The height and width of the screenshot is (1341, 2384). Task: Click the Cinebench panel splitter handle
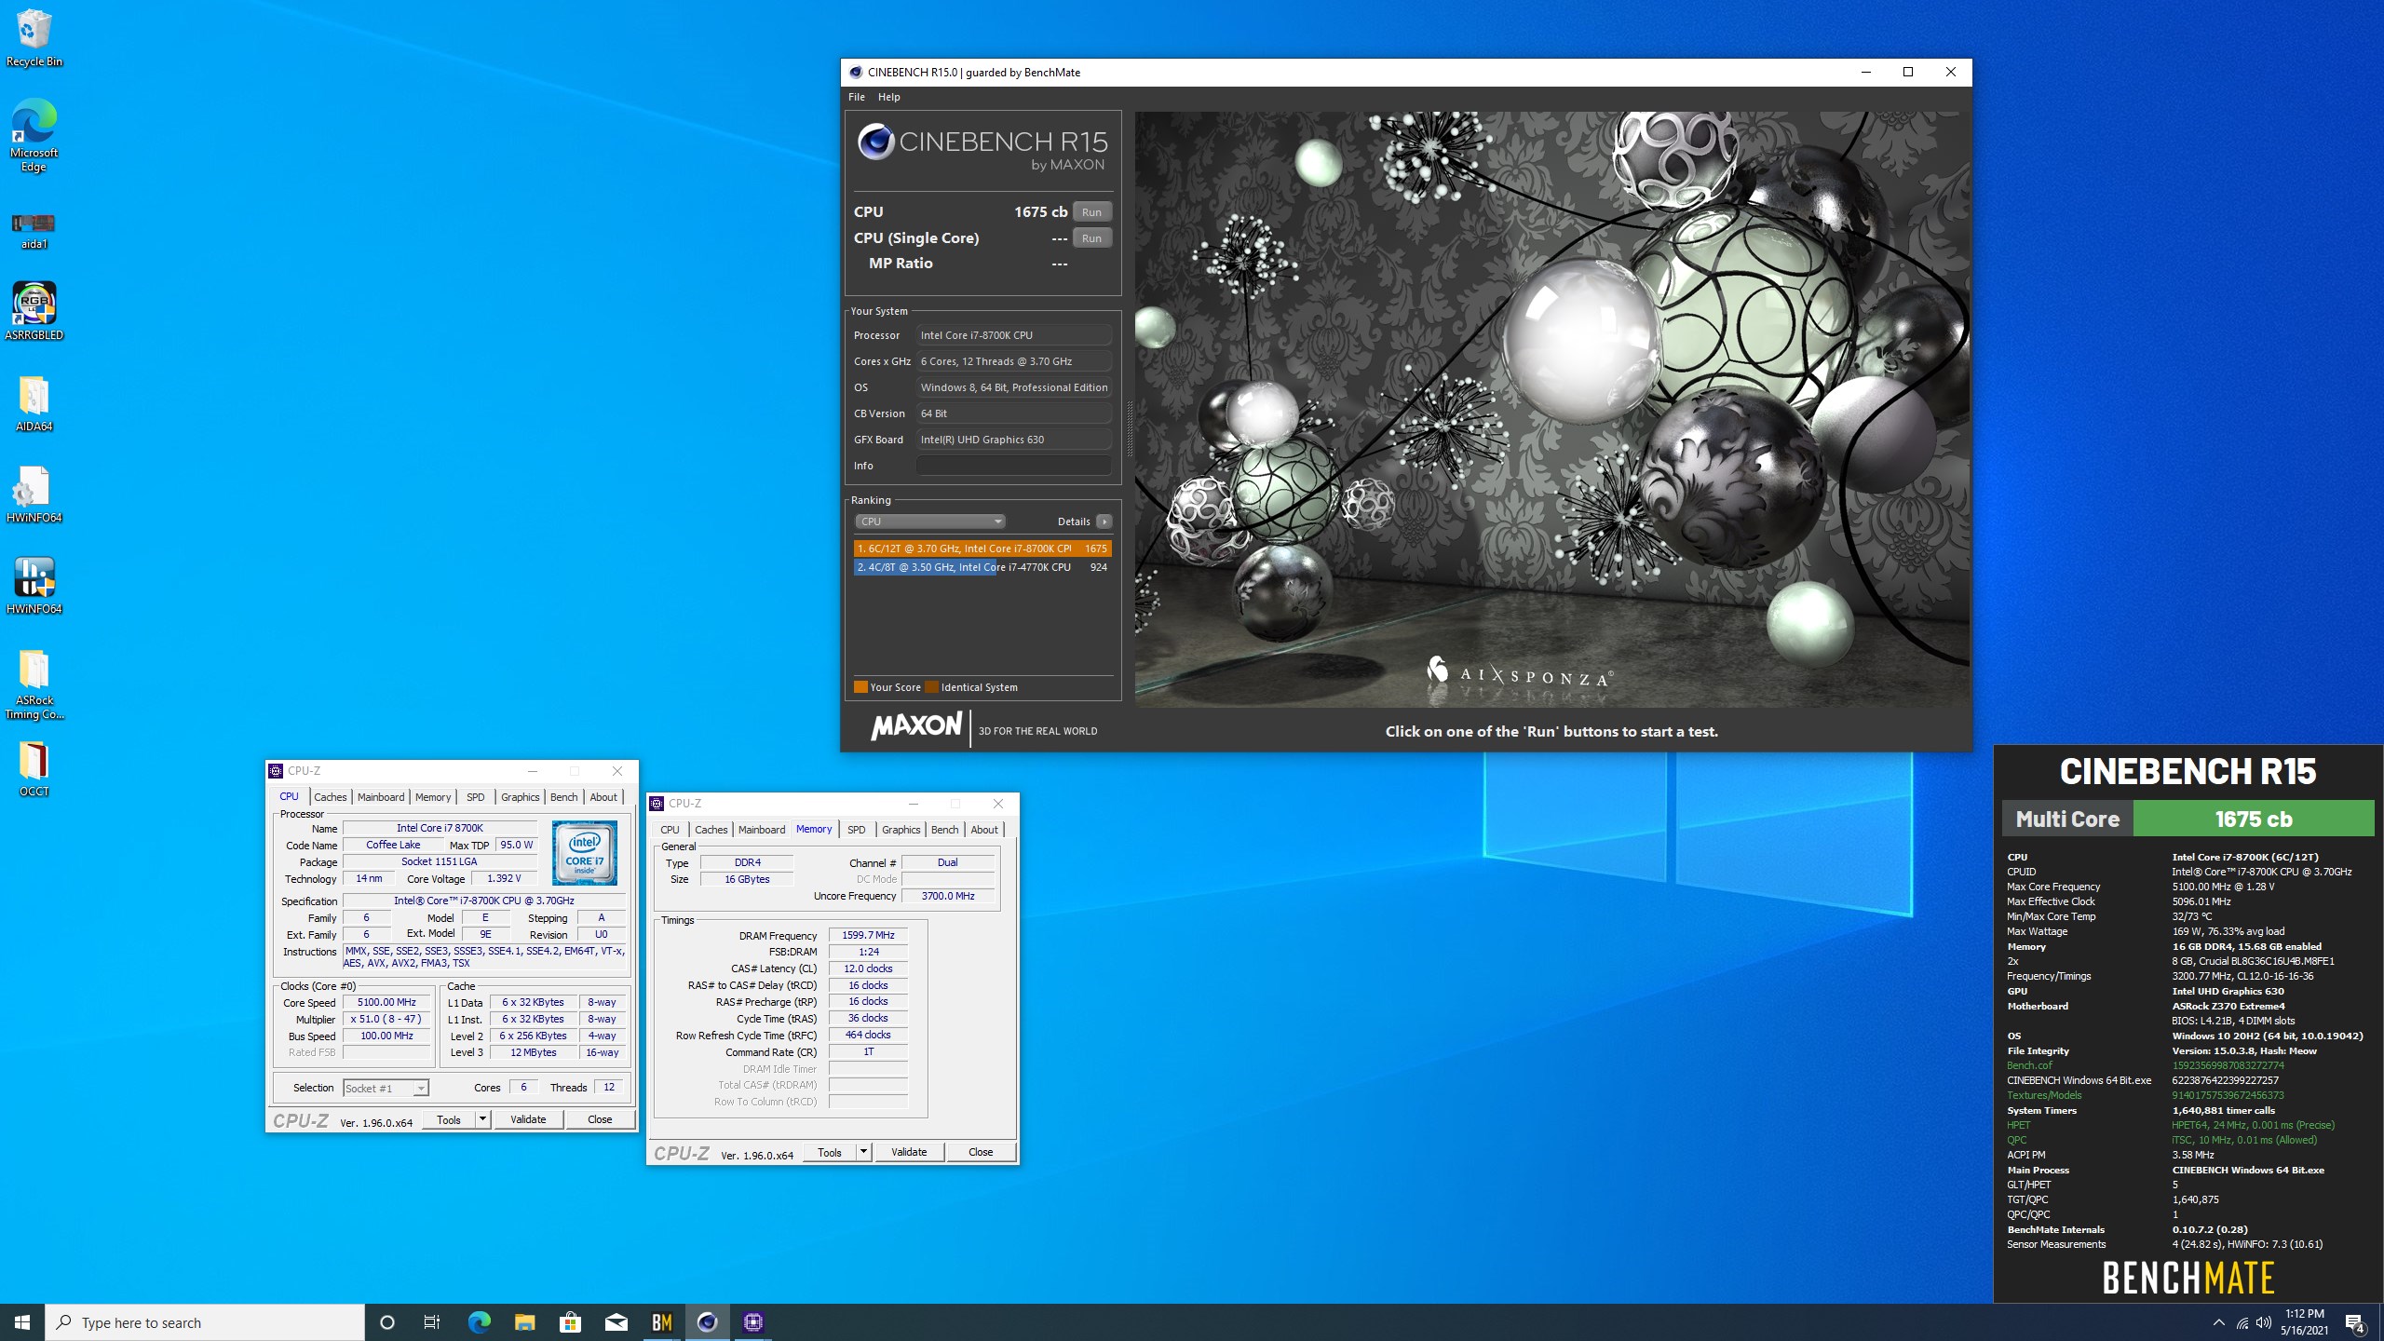coord(1129,428)
